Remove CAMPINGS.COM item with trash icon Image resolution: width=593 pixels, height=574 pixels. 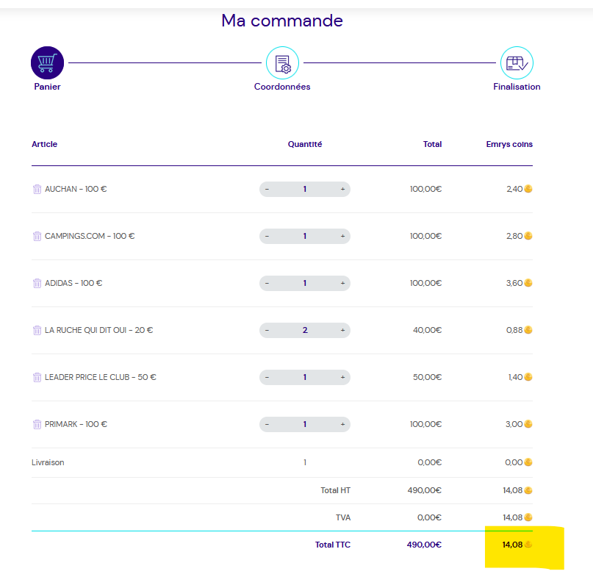point(37,236)
